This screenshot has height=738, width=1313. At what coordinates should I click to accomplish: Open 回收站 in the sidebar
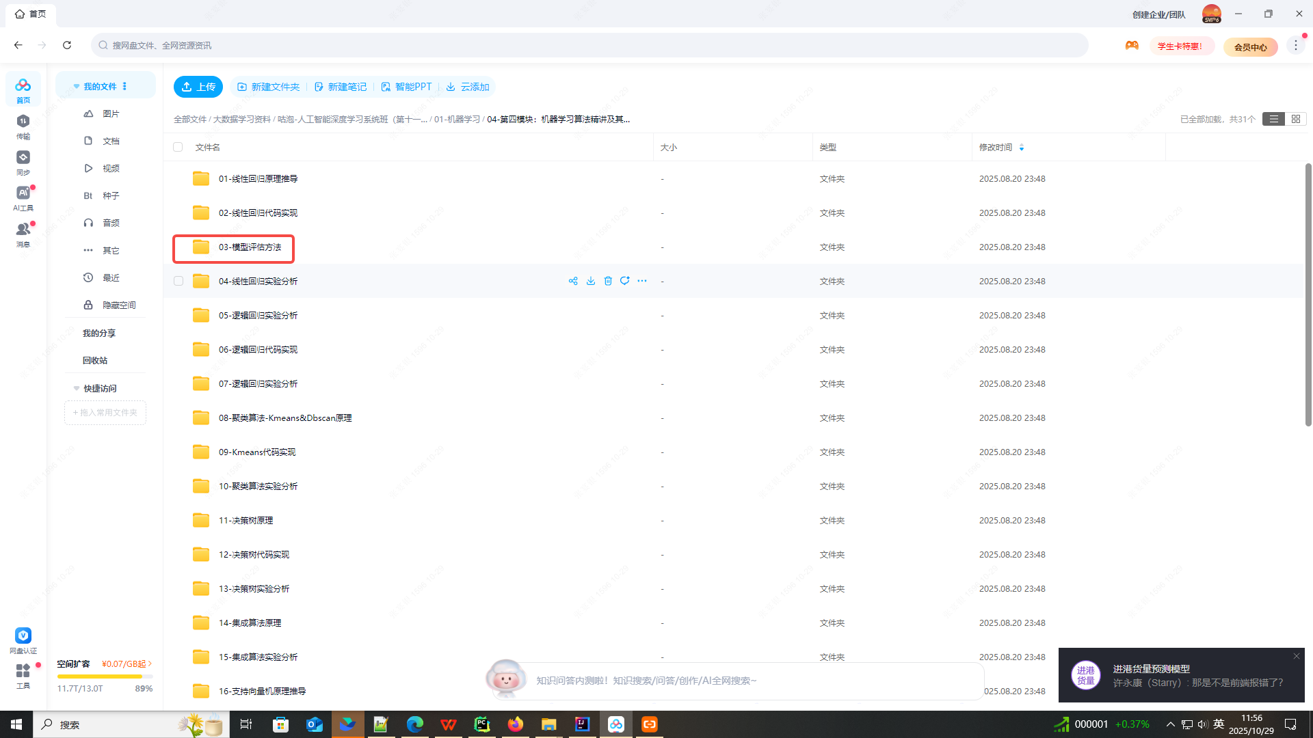click(95, 360)
